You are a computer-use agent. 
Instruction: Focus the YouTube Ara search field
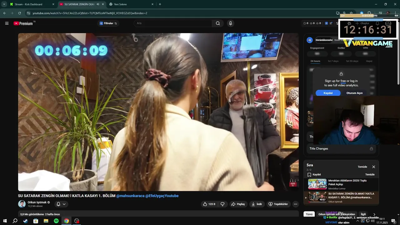pos(173,23)
